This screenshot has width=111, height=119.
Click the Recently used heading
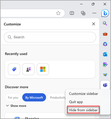point(16,54)
